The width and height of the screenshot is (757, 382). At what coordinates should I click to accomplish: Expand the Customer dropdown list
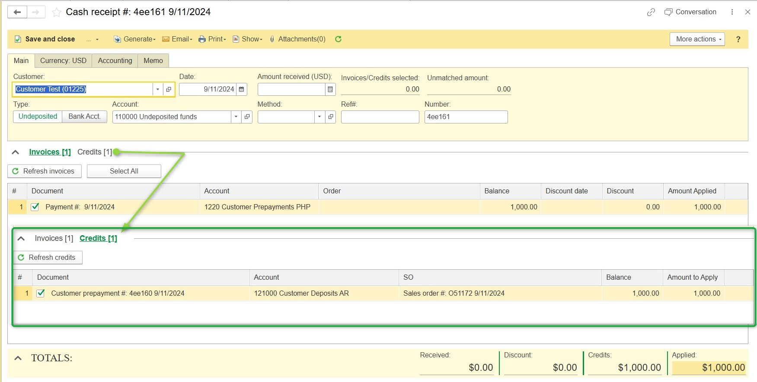(158, 89)
